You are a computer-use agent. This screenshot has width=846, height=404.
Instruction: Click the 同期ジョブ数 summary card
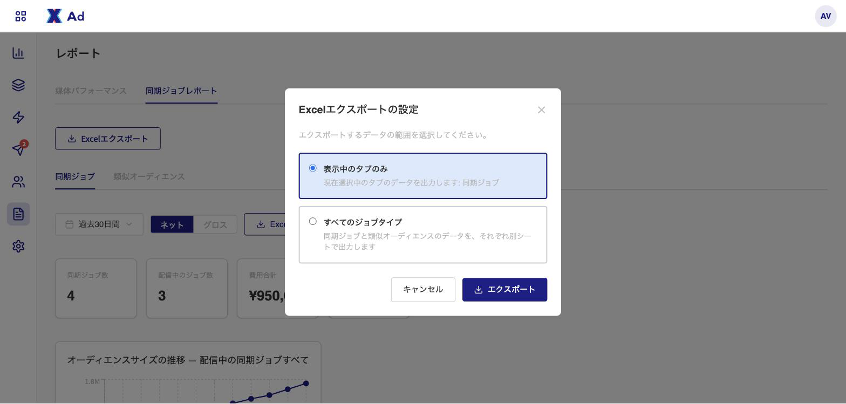tap(96, 289)
